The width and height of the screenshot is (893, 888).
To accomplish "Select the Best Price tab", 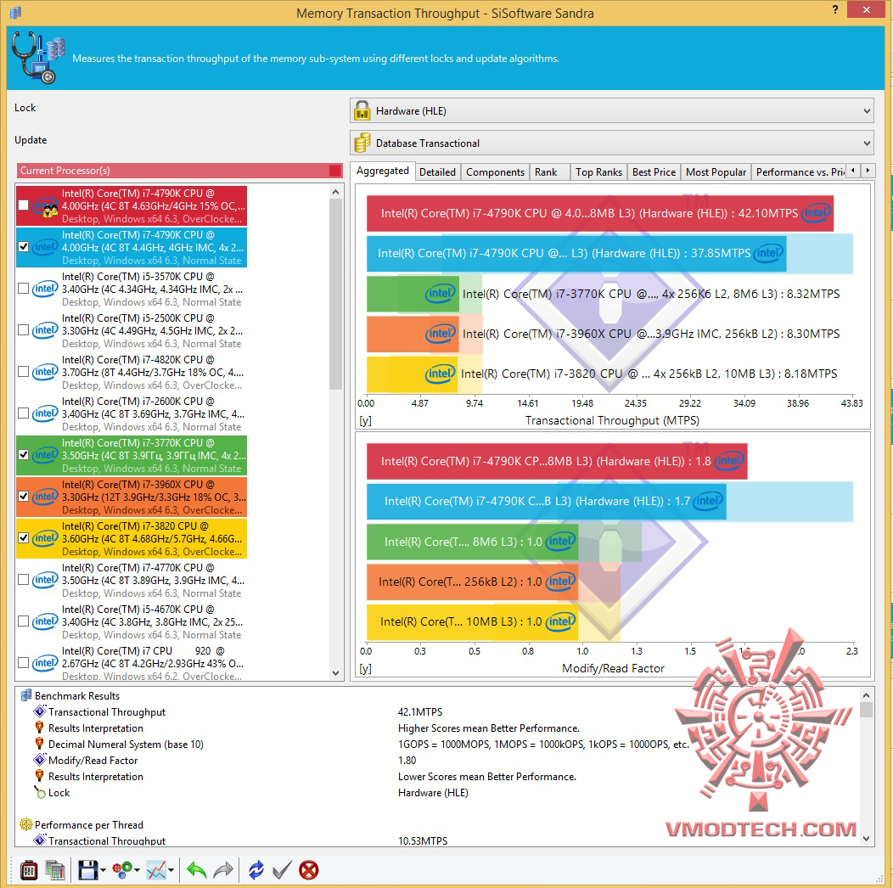I will [654, 172].
